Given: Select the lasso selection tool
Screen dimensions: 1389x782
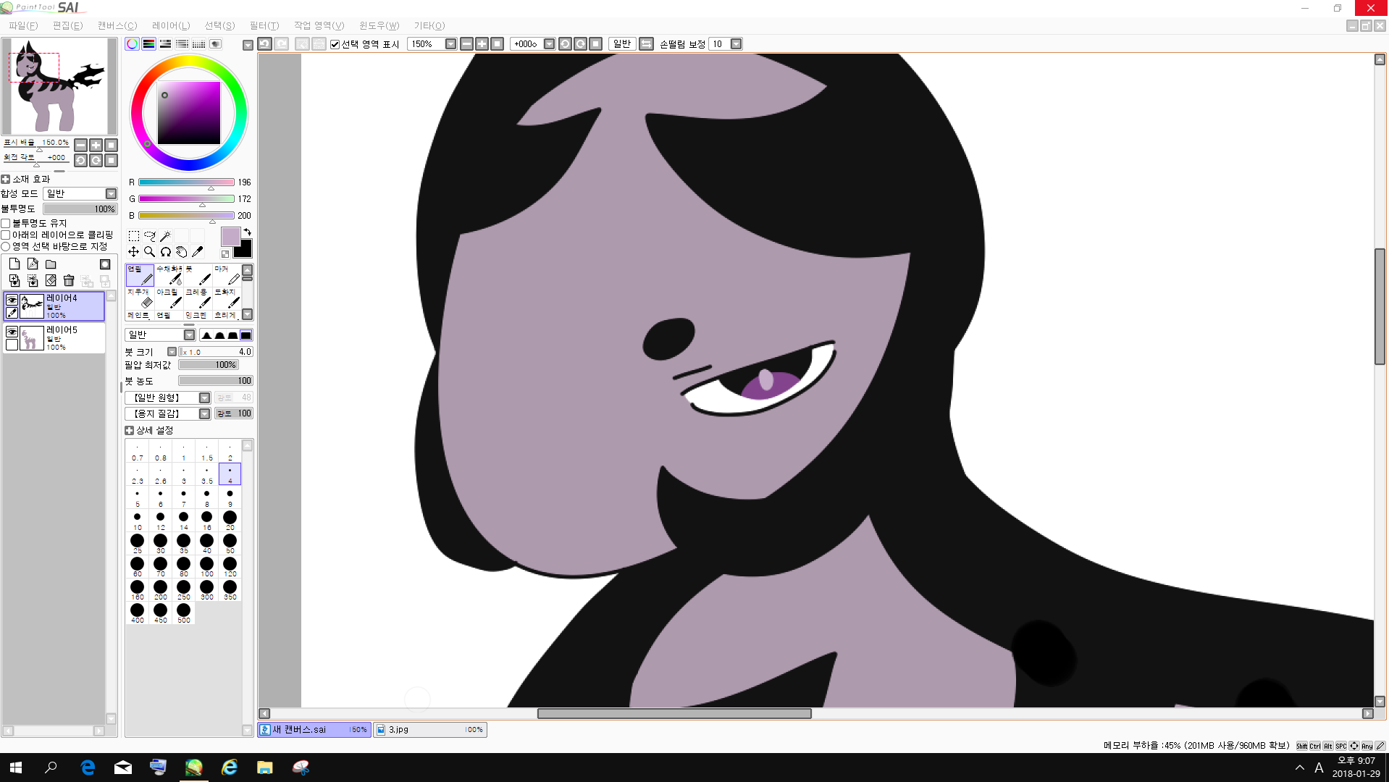Looking at the screenshot, I should 149,236.
